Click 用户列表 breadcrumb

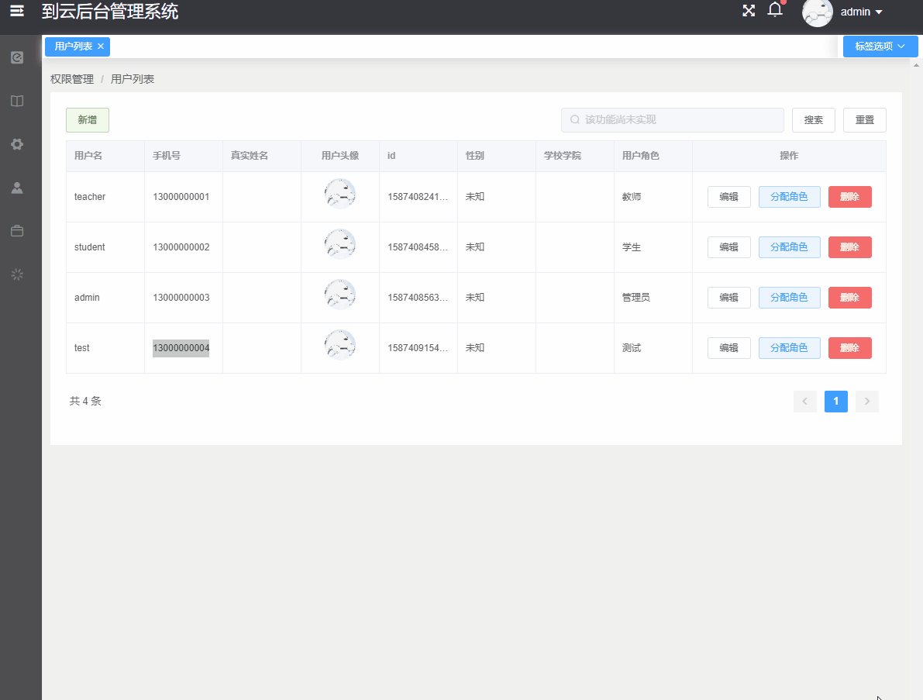pos(133,79)
